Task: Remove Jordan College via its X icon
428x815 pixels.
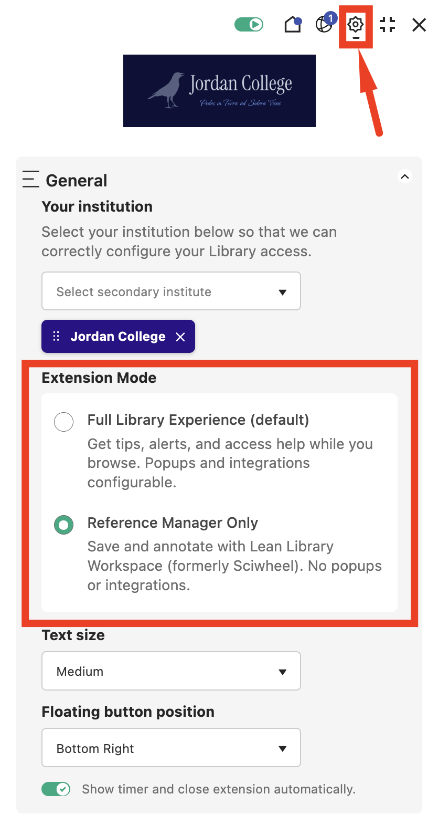Action: click(x=180, y=336)
